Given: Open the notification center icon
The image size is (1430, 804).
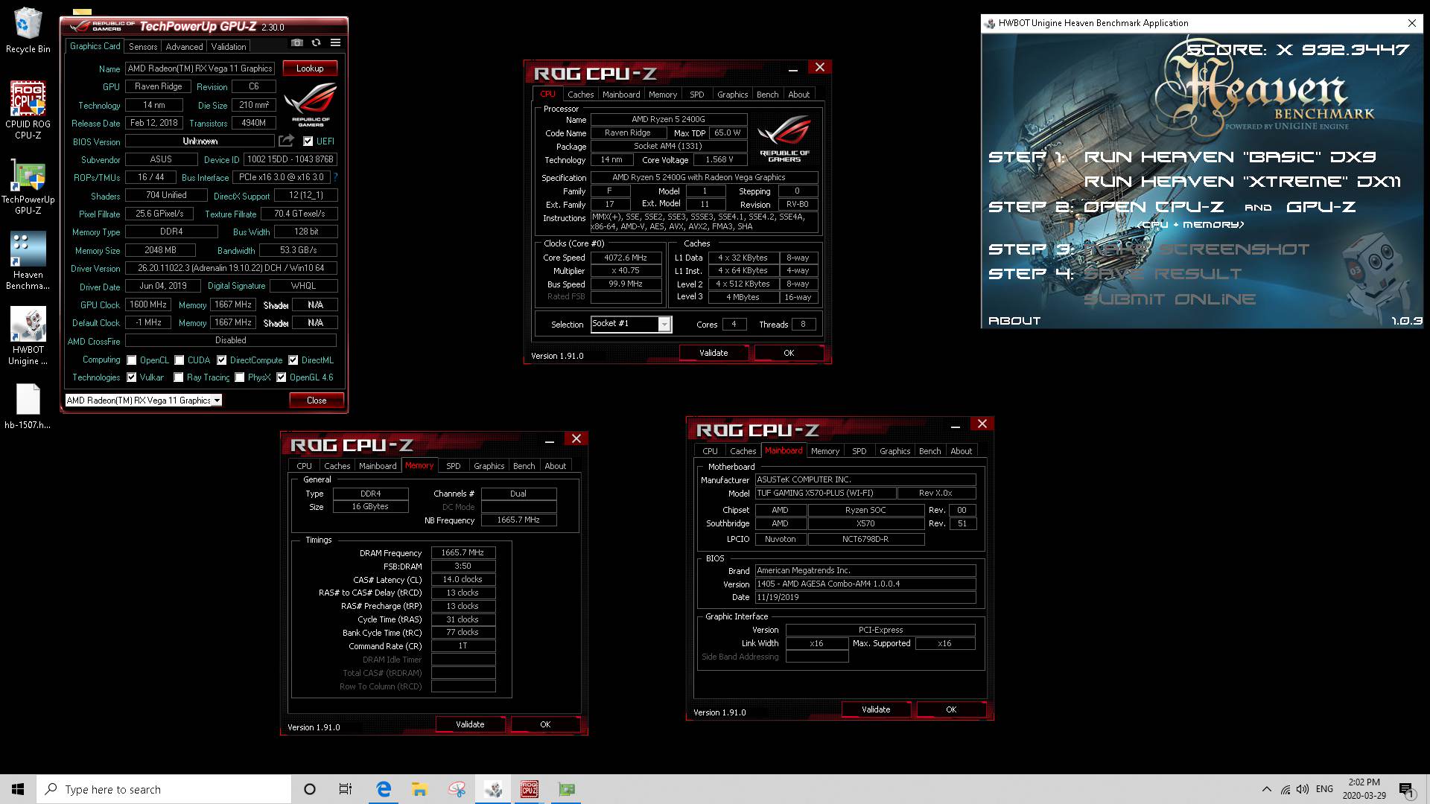Looking at the screenshot, I should pos(1406,789).
